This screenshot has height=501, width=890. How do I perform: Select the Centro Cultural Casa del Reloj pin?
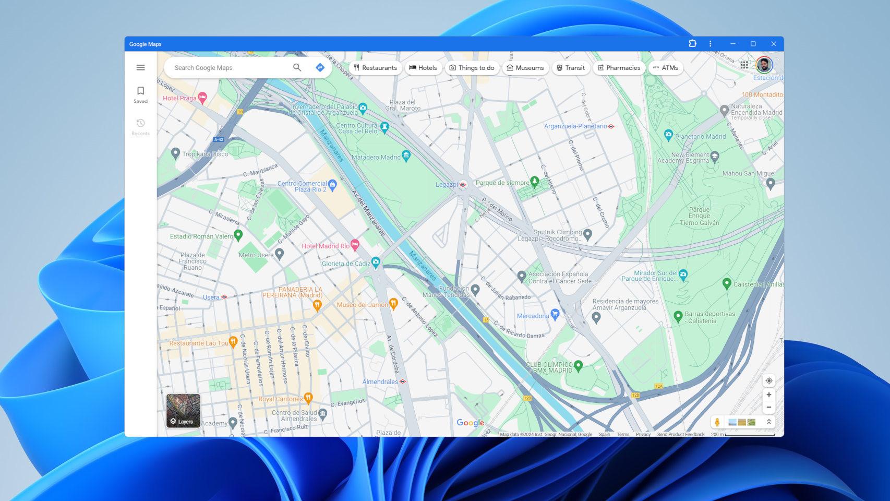384,126
